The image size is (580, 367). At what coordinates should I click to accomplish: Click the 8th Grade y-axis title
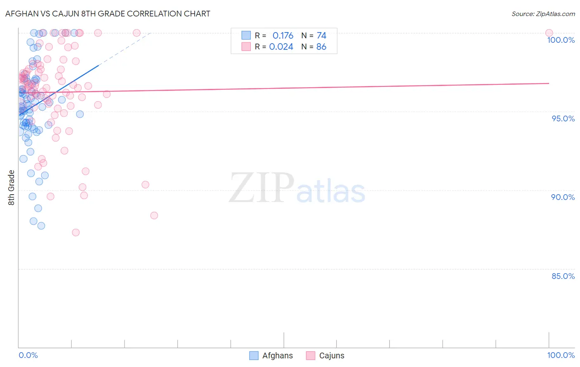(11, 188)
